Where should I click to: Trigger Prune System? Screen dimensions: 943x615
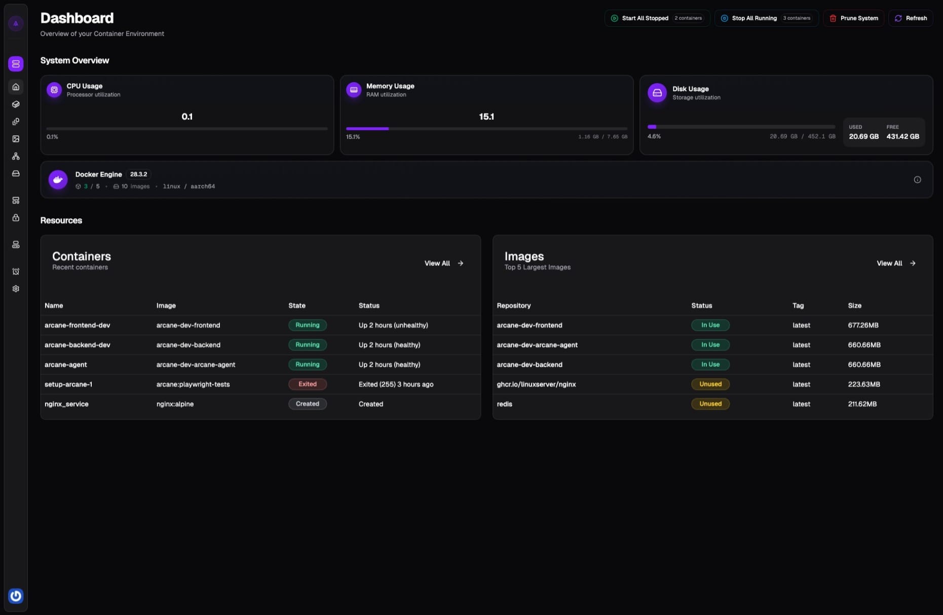853,18
